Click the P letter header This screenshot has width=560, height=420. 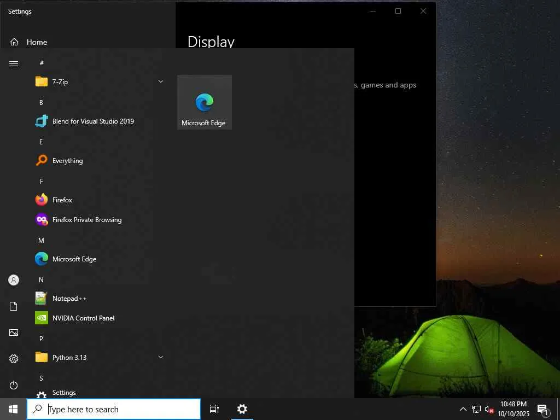41,339
